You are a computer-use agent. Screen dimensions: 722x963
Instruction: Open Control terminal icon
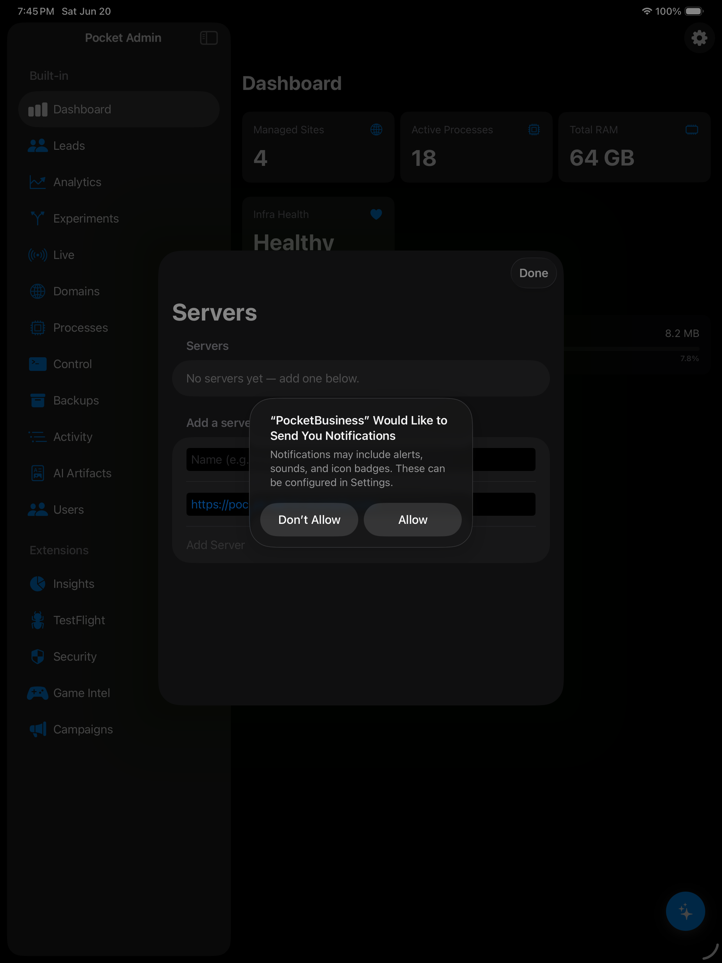click(x=38, y=364)
